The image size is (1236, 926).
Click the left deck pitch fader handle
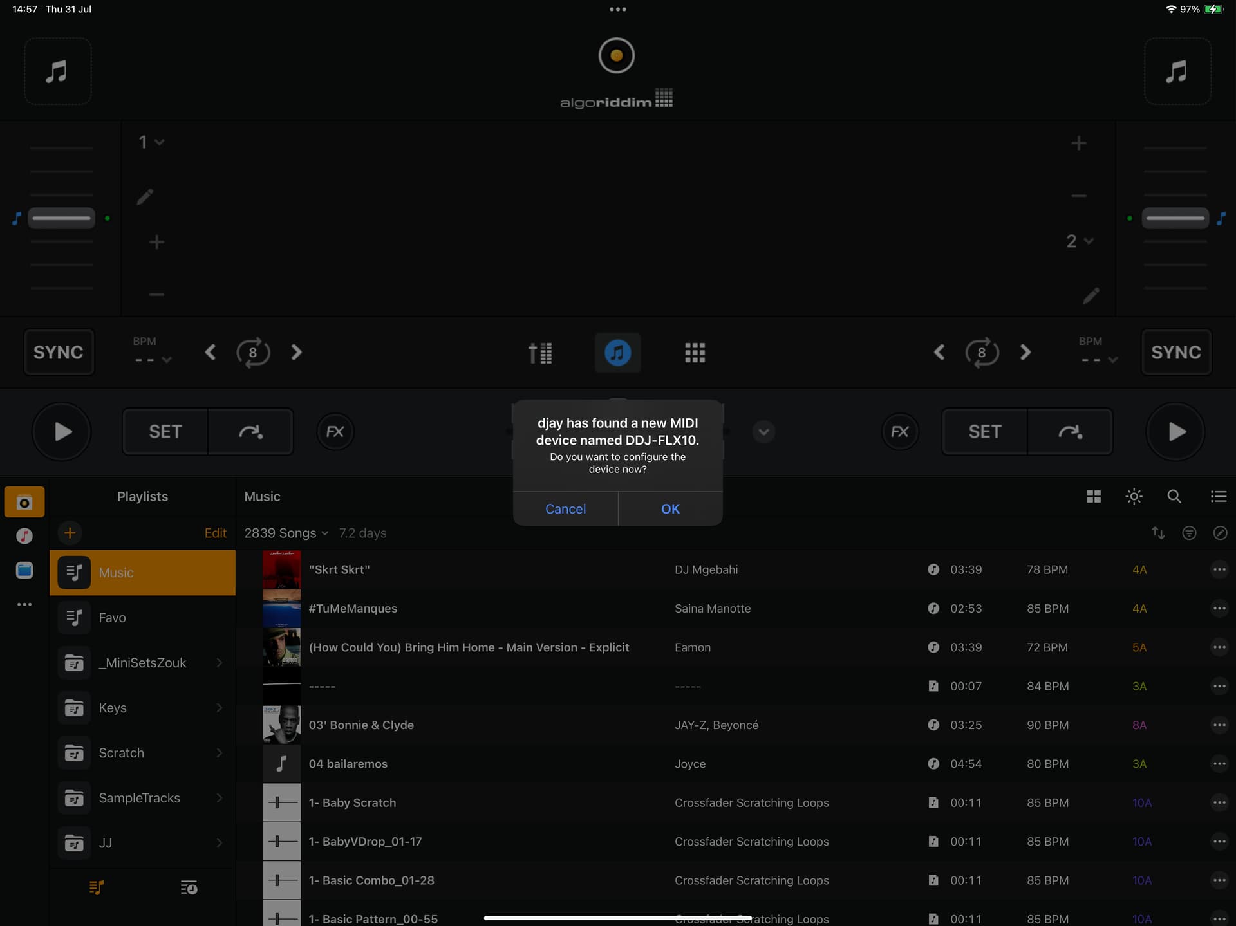point(61,218)
